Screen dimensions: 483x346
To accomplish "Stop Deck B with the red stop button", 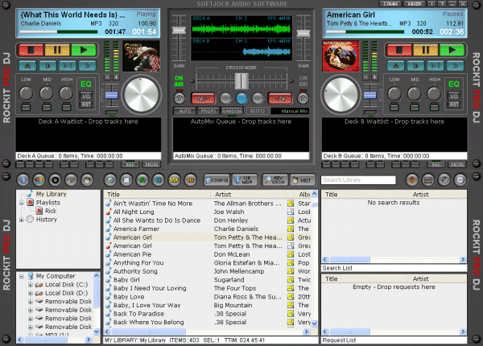I will (x=399, y=50).
